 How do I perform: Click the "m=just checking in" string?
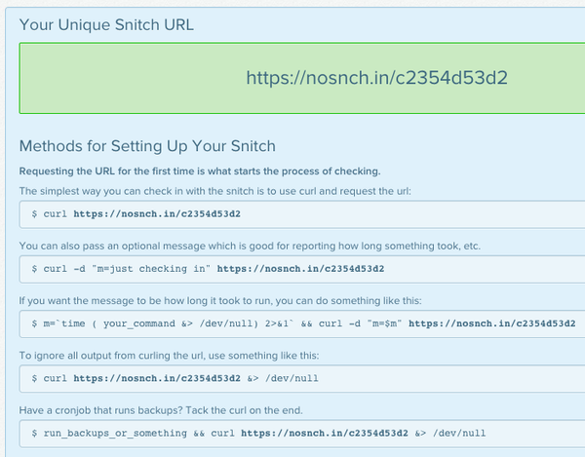click(155, 268)
